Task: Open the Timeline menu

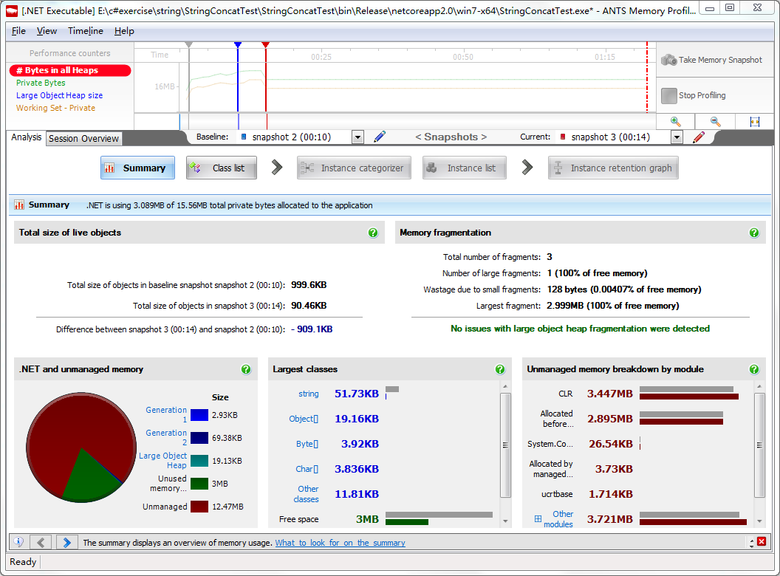Action: click(x=86, y=31)
